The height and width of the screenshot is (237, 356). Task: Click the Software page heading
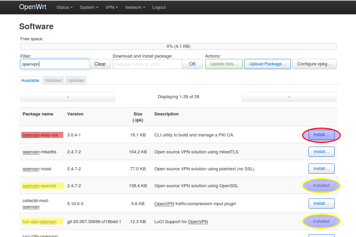point(36,26)
